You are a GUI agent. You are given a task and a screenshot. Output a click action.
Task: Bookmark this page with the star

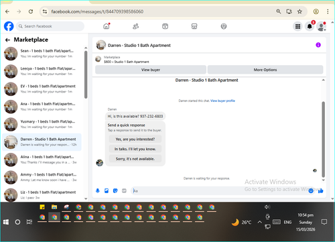click(x=299, y=11)
